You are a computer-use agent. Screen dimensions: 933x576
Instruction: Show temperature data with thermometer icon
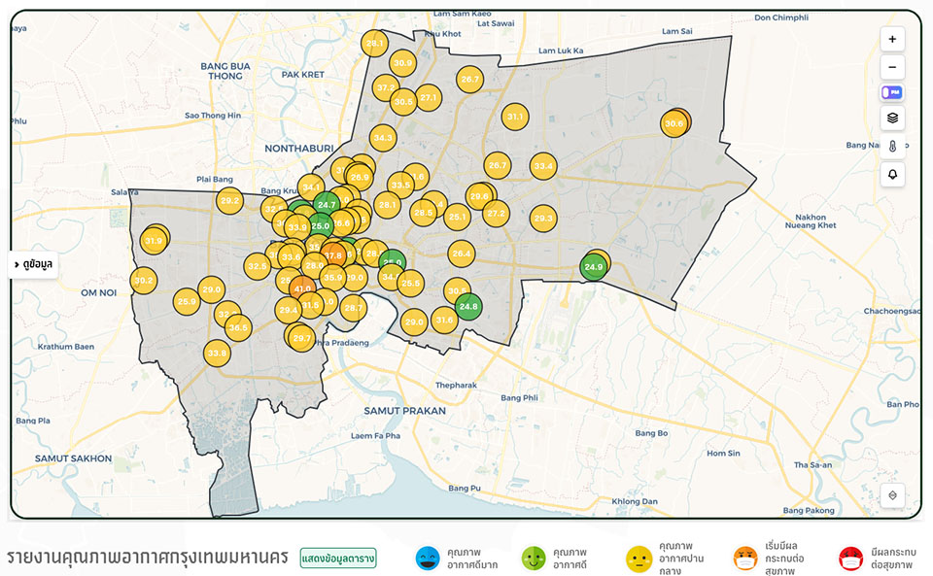[892, 147]
